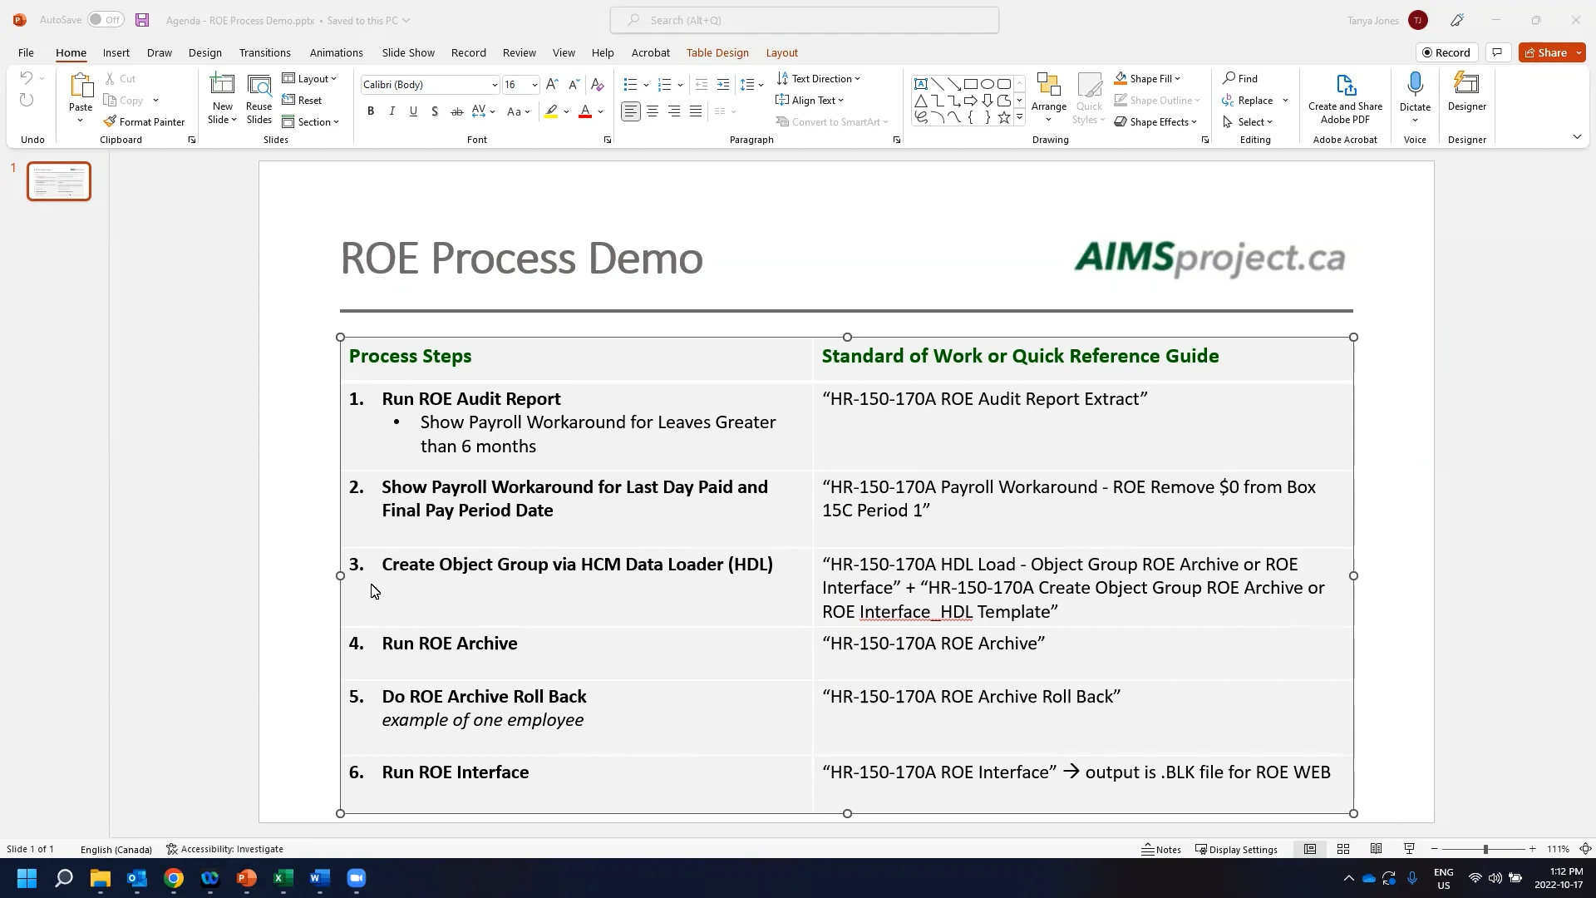Screen dimensions: 1596x898
Task: Start Slide Show from status bar
Action: point(1409,849)
